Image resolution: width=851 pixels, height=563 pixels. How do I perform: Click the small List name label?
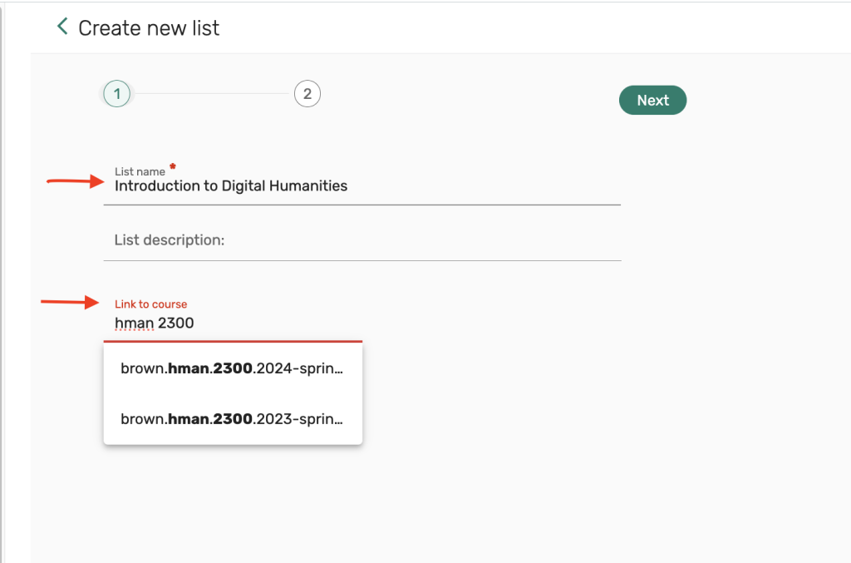click(140, 171)
